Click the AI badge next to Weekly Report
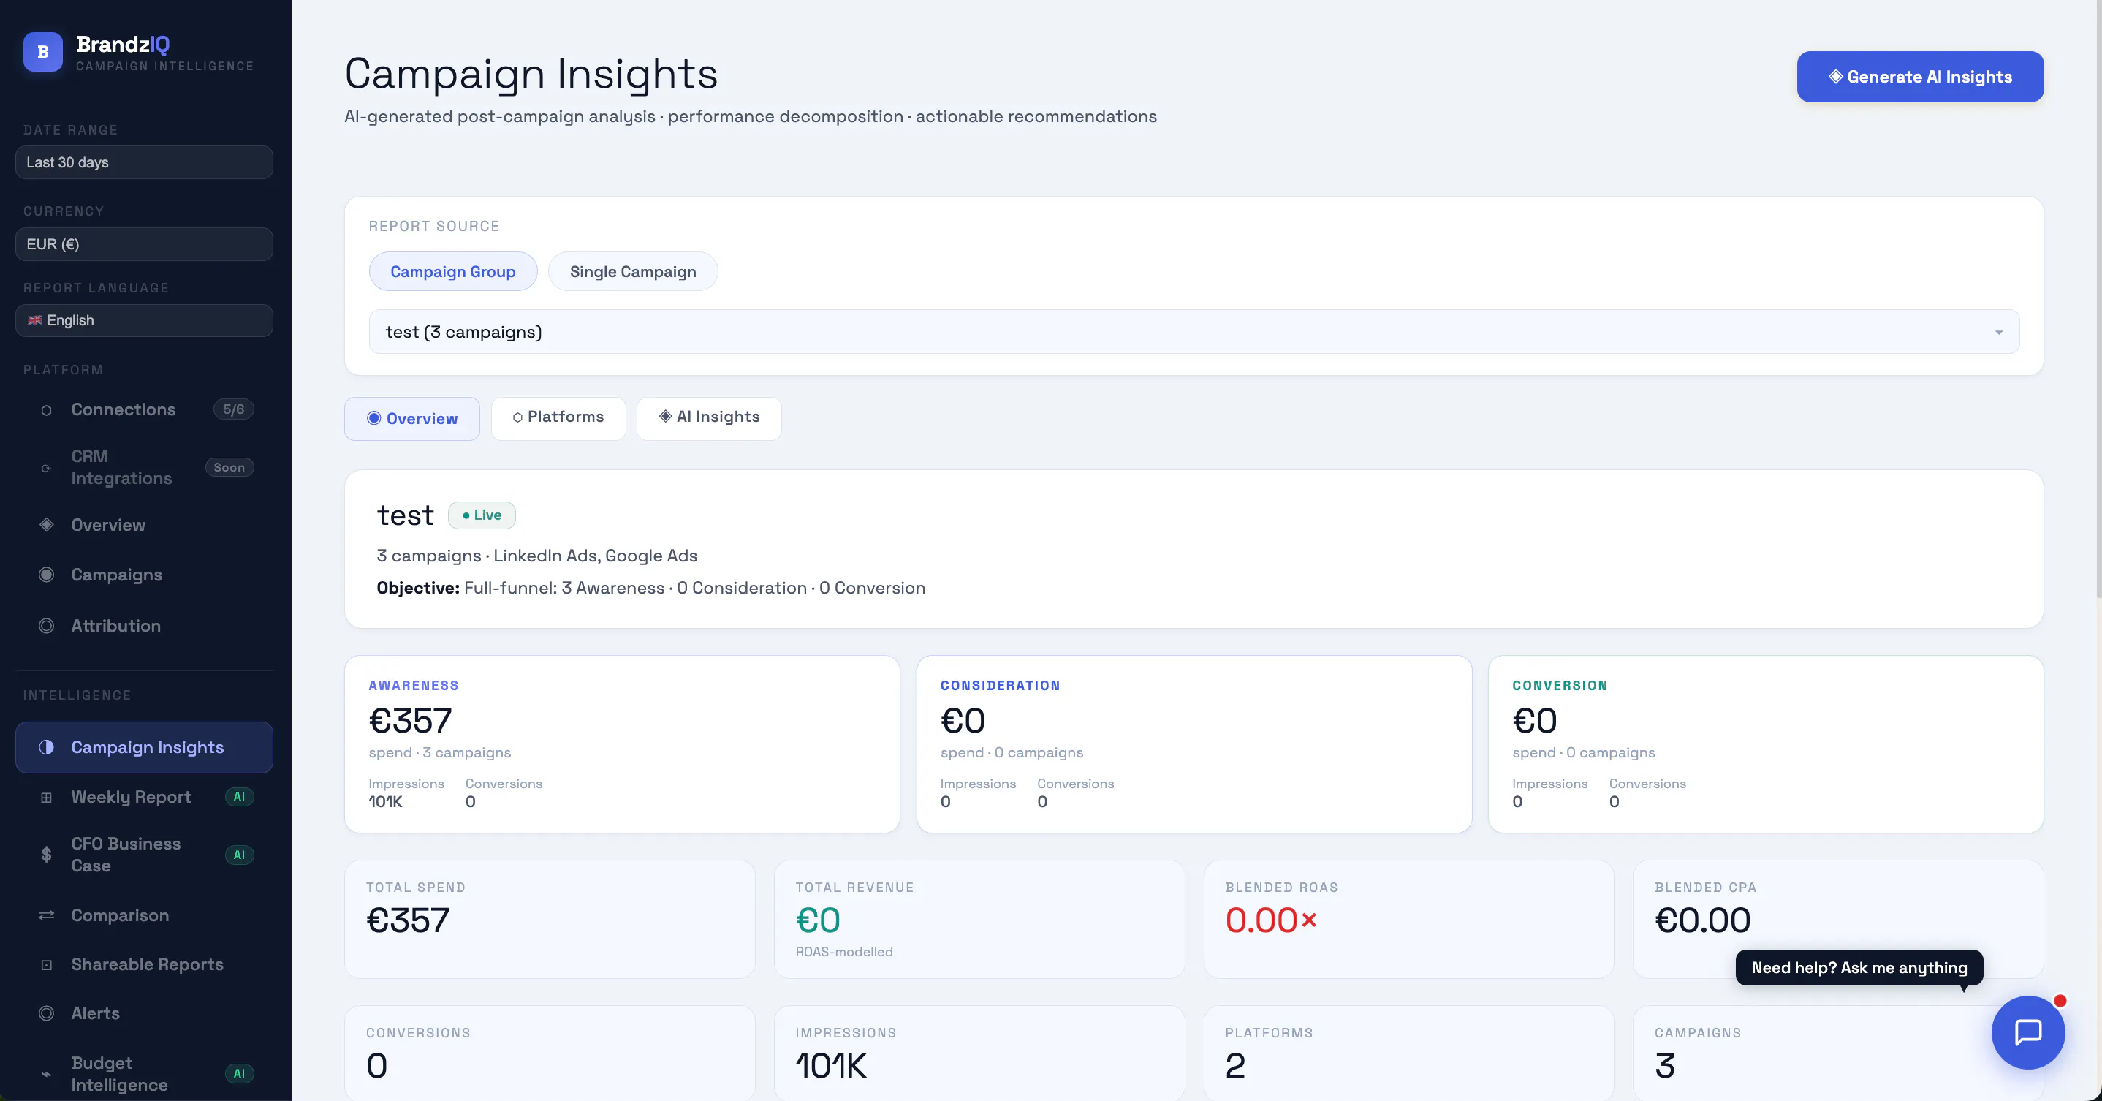This screenshot has height=1101, width=2102. (x=239, y=797)
